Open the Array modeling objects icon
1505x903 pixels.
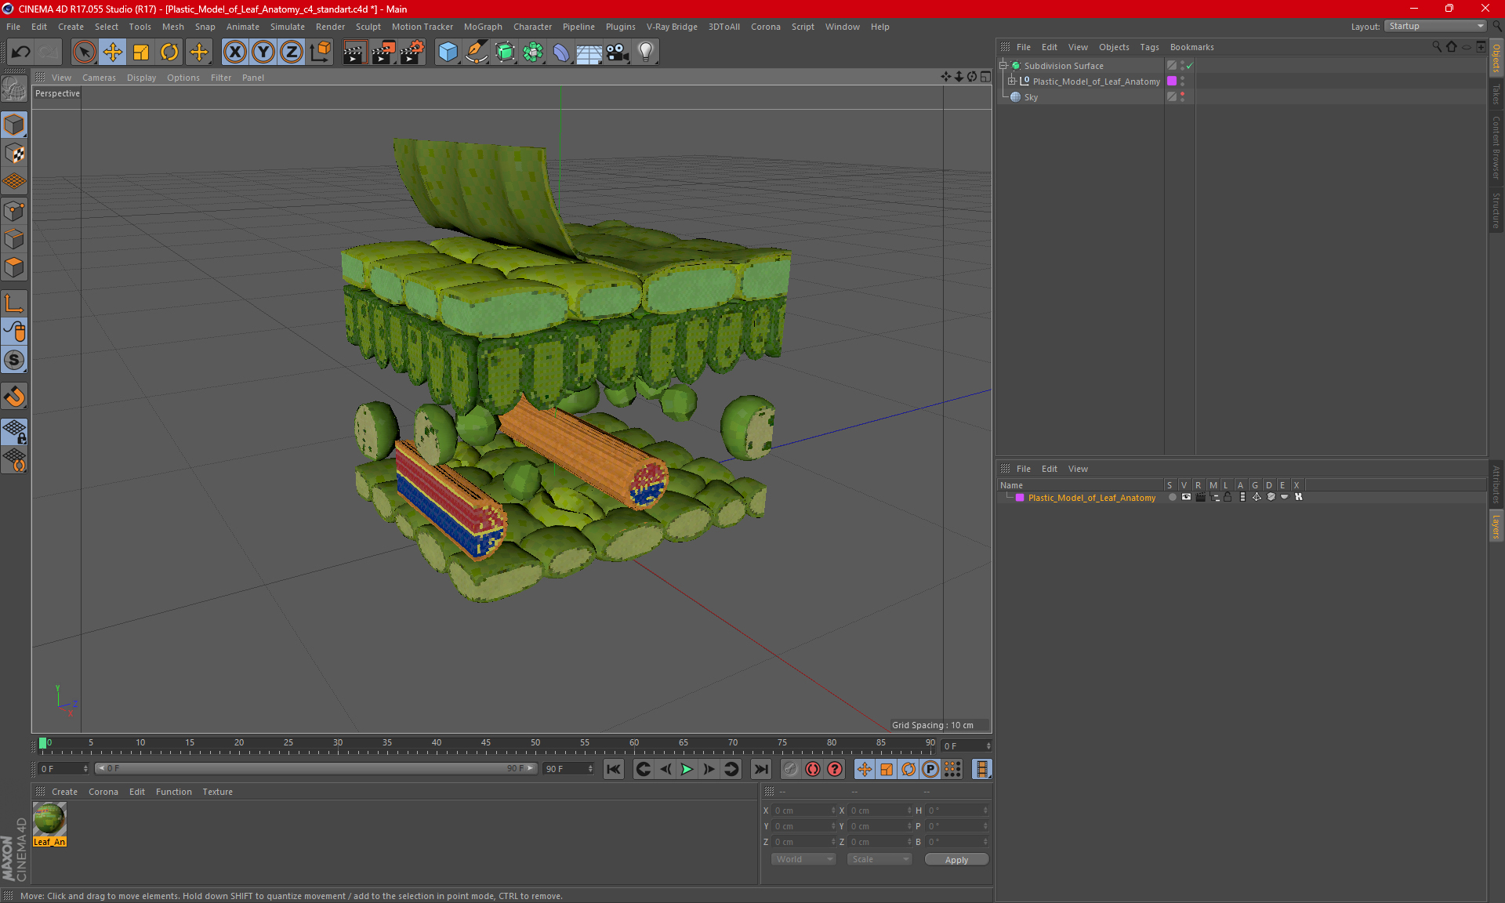click(533, 53)
